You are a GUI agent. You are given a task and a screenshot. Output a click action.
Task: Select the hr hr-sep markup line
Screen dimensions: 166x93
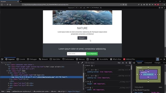click(x=21, y=69)
